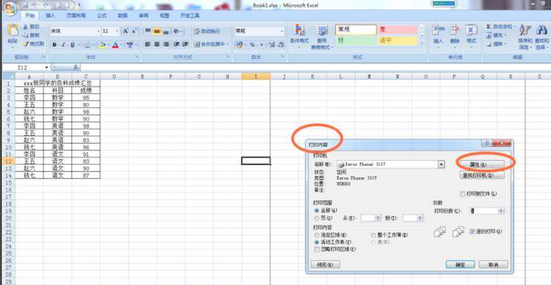Click the Align Right icon
The width and height of the screenshot is (551, 285).
[166, 44]
